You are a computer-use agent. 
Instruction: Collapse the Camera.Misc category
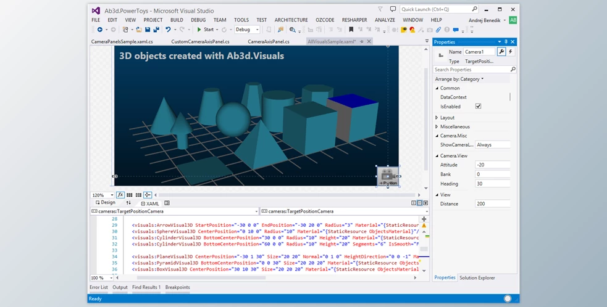(437, 136)
